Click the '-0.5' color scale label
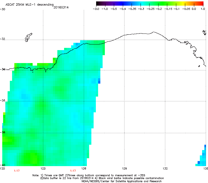 click(x=114, y=9)
